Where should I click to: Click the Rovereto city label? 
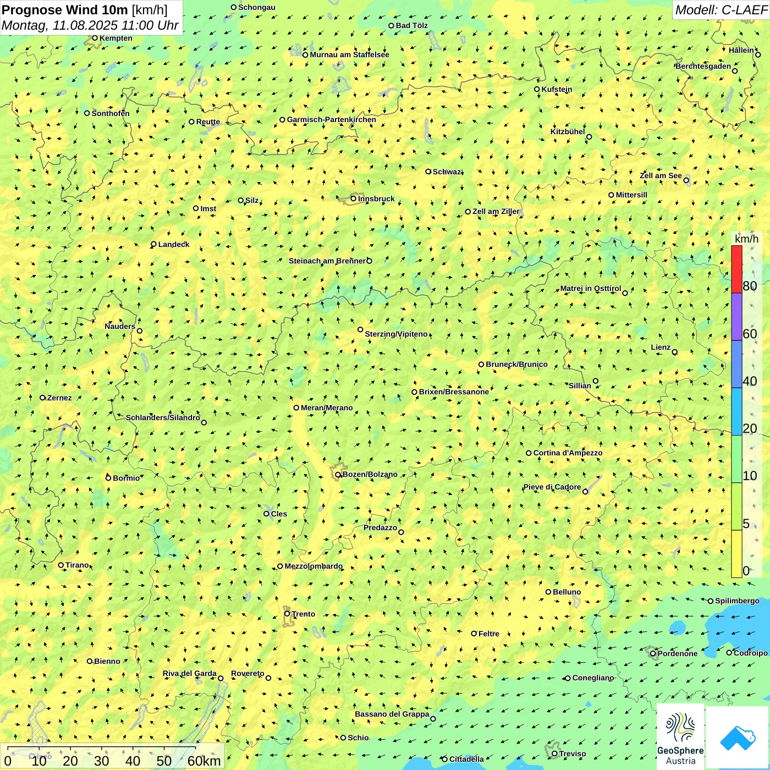pos(248,673)
